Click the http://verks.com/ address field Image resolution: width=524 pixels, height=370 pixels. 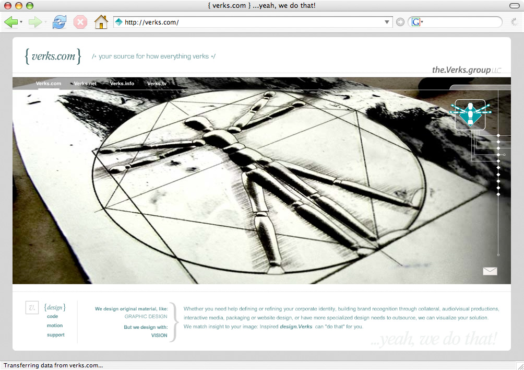(x=253, y=22)
